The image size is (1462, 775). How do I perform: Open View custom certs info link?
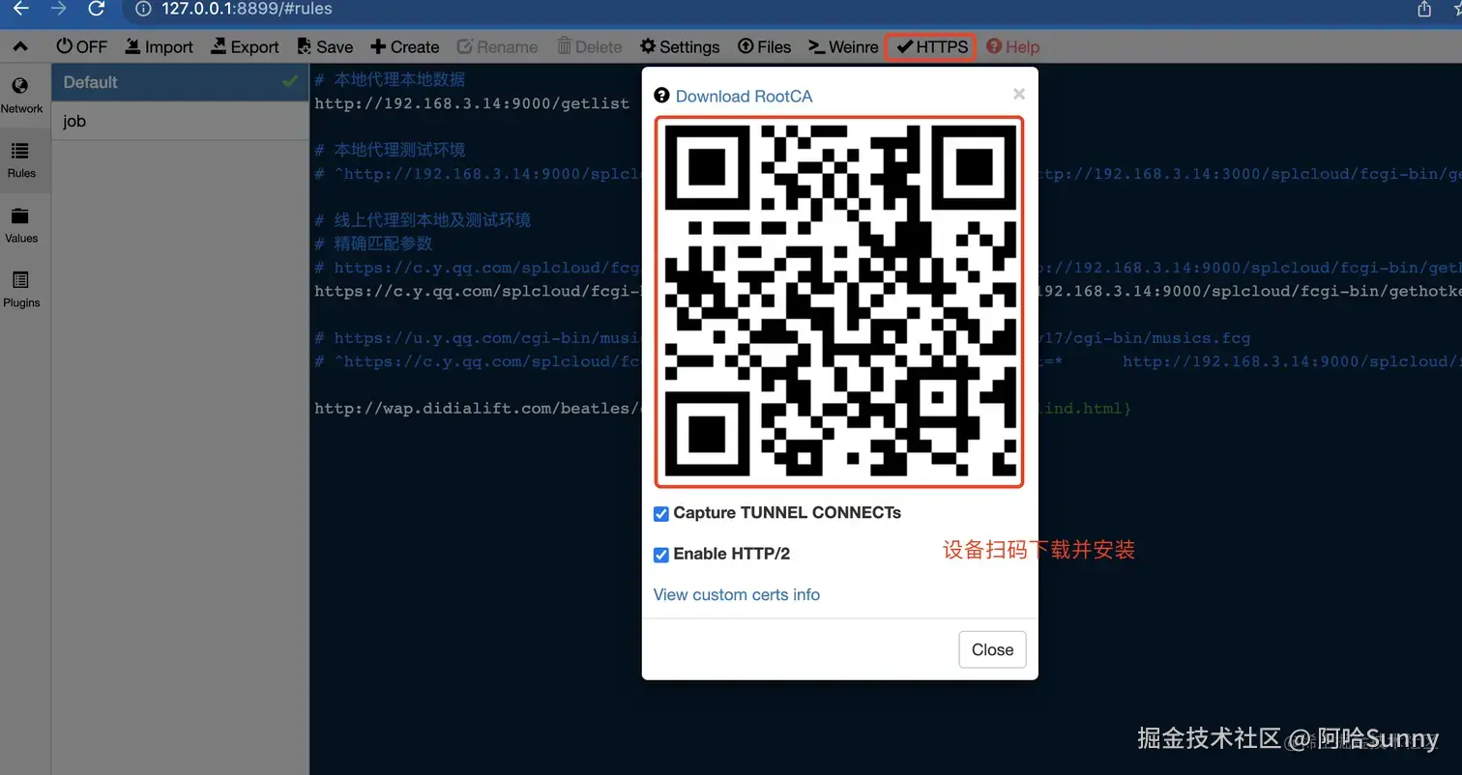tap(737, 594)
